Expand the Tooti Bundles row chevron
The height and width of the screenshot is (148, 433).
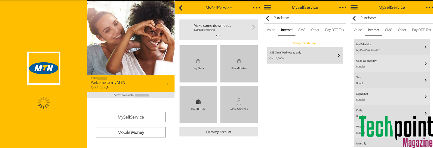click(426, 80)
